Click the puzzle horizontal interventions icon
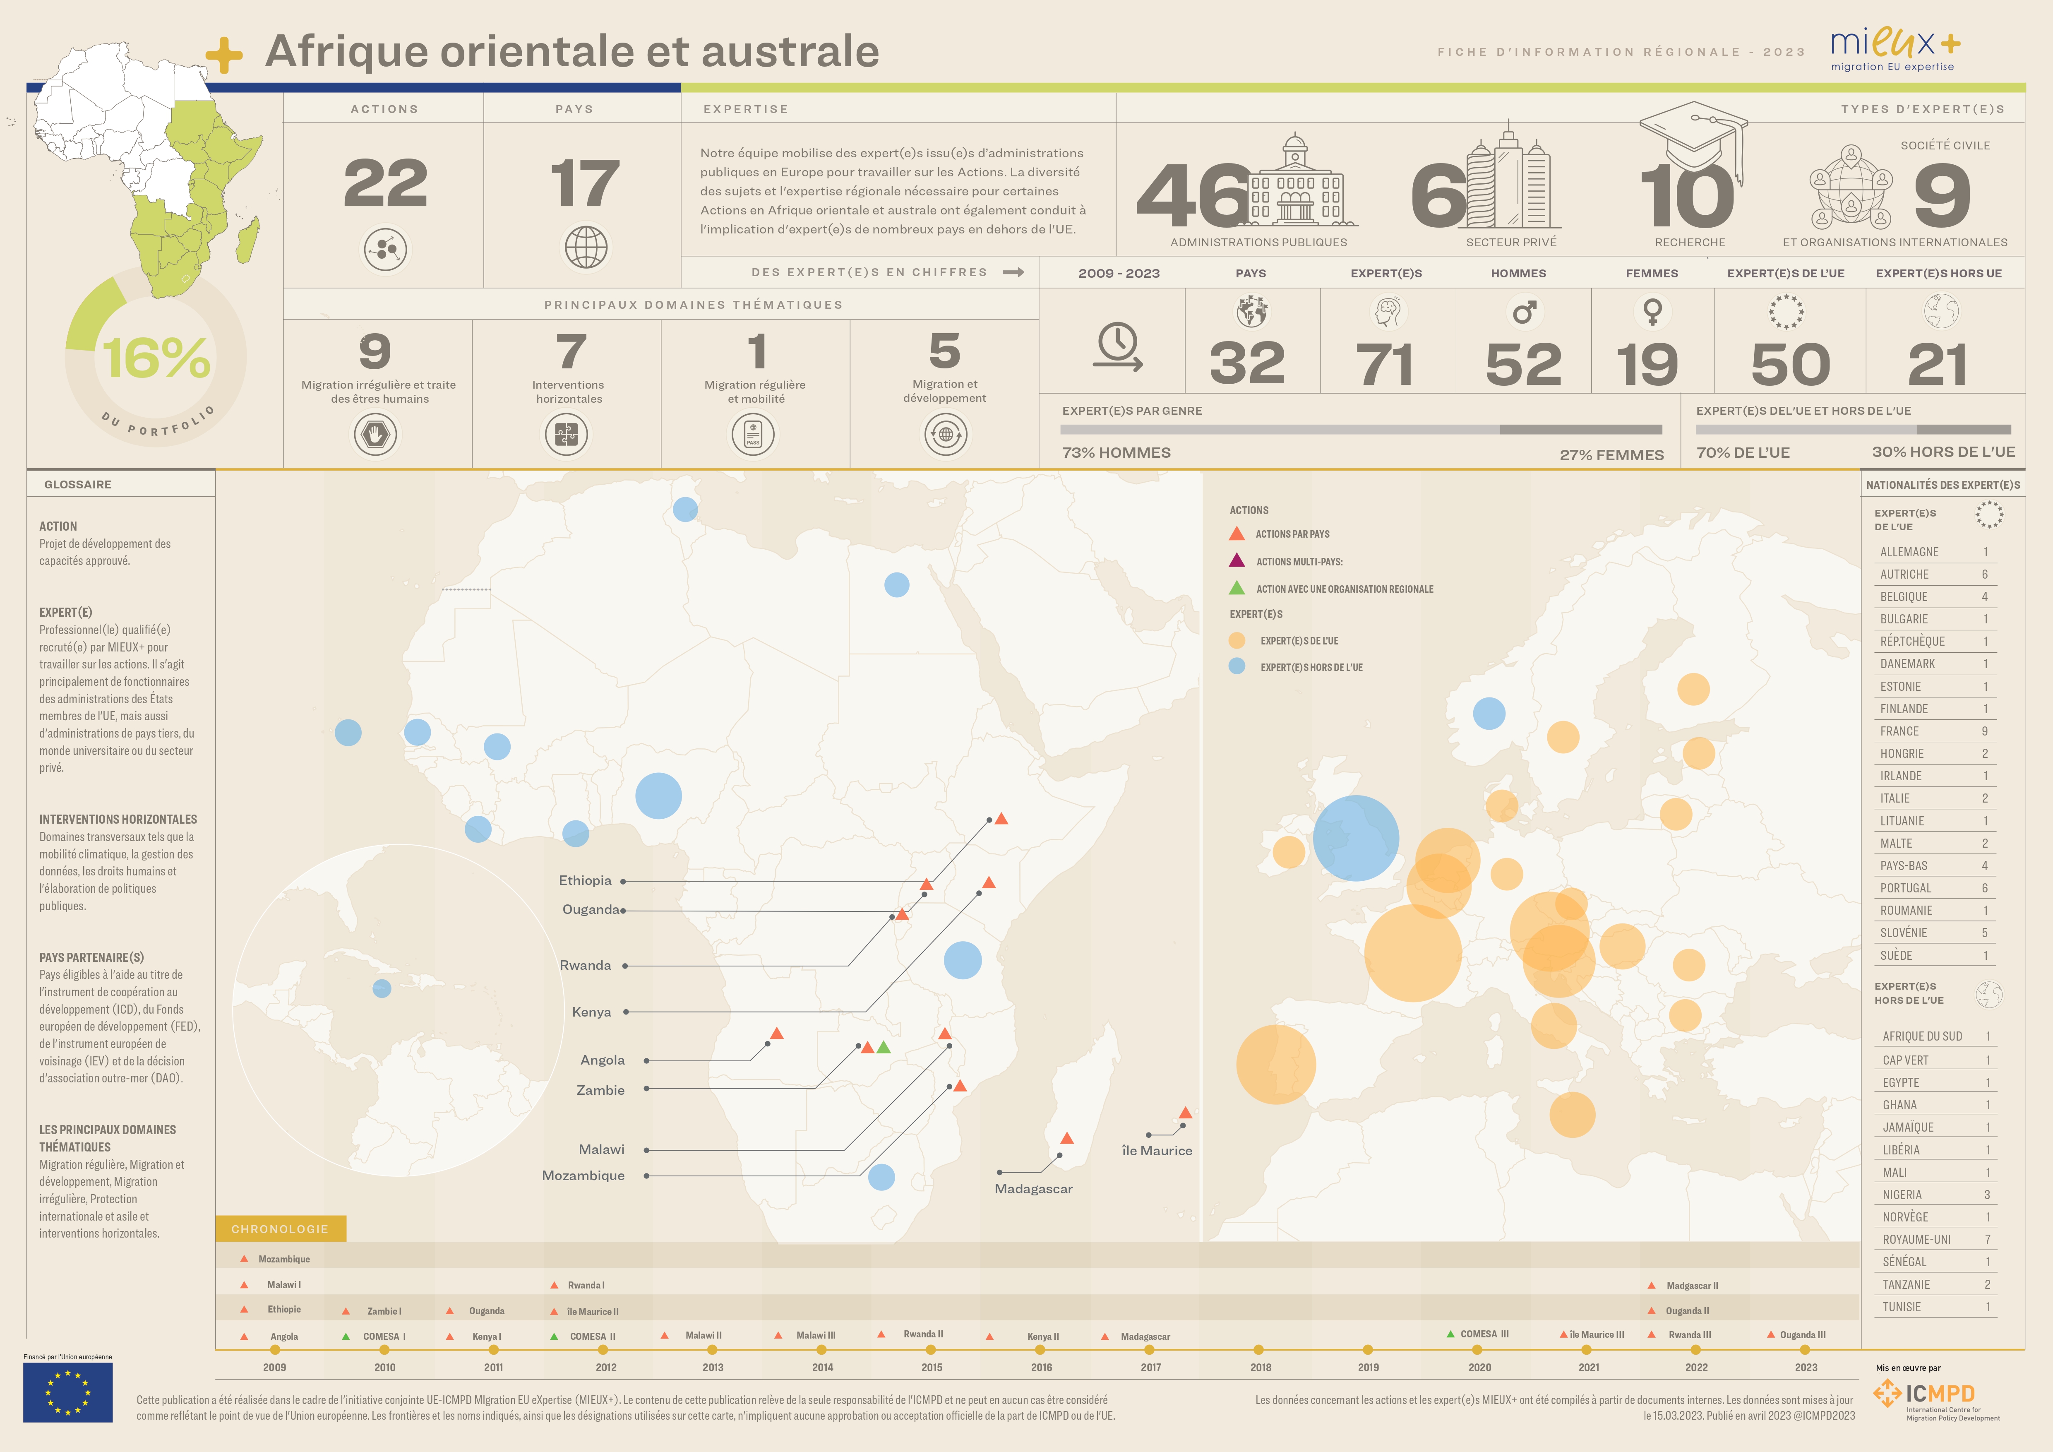The image size is (2053, 1452). coord(567,435)
